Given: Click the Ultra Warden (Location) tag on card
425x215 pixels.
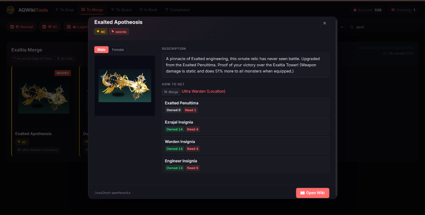Looking at the screenshot, I should pyautogui.click(x=38, y=150).
